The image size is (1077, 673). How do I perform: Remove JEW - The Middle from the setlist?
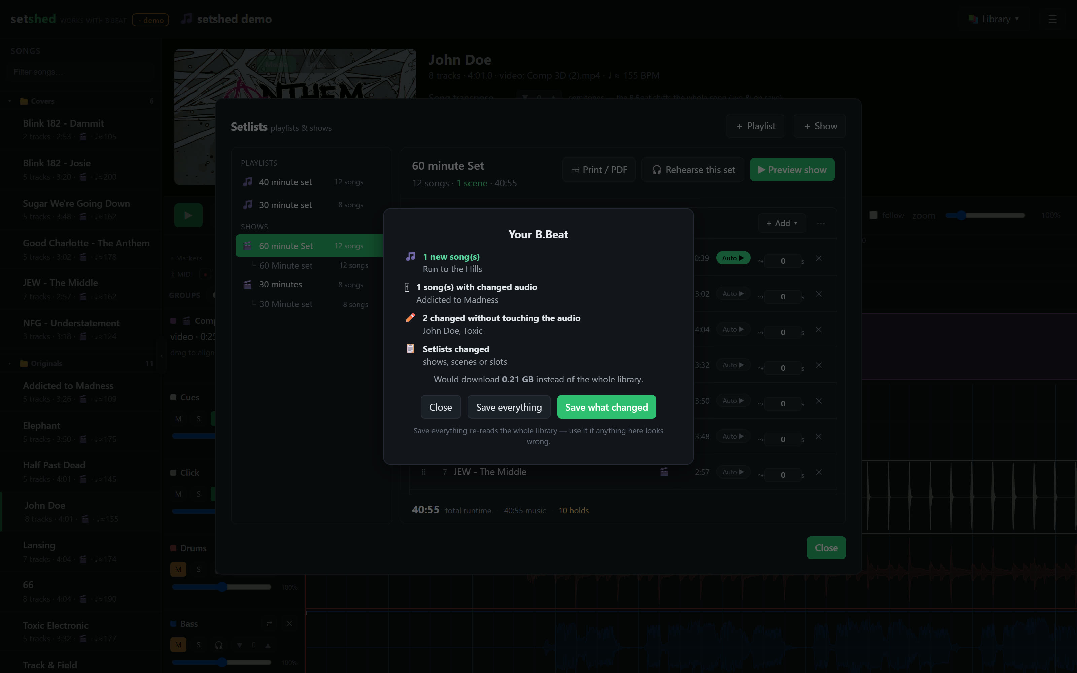(x=819, y=472)
